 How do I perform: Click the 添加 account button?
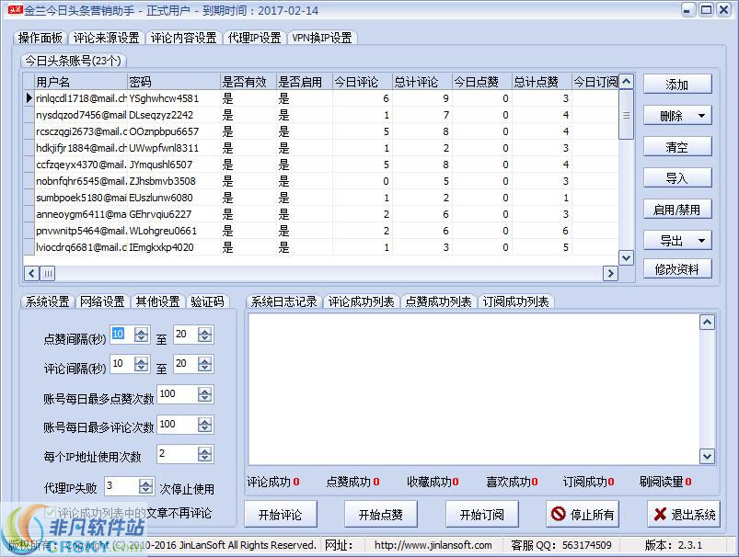pyautogui.click(x=677, y=85)
